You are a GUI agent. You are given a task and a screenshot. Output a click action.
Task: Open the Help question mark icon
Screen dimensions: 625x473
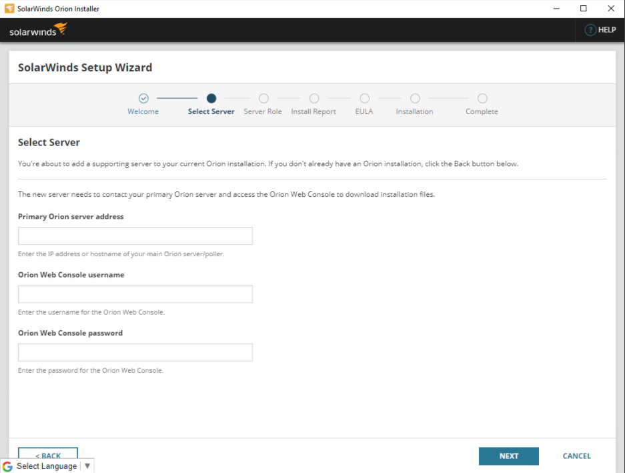coord(590,30)
